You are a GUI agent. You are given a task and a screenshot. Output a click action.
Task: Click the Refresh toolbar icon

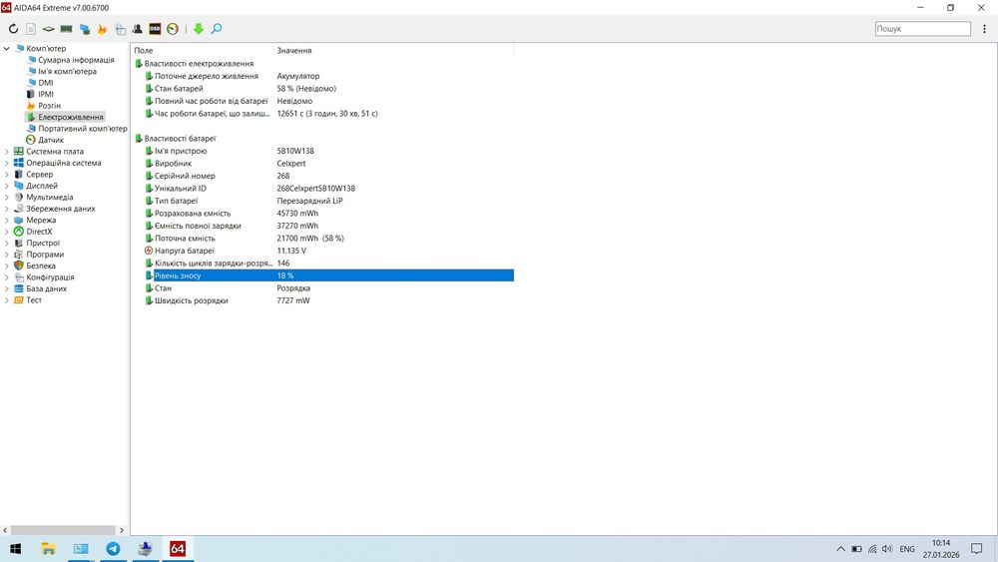pos(13,29)
